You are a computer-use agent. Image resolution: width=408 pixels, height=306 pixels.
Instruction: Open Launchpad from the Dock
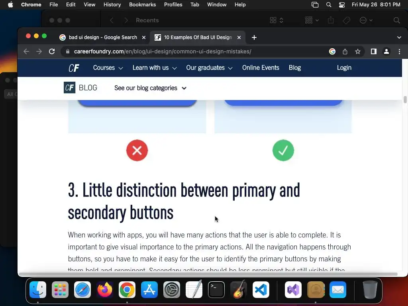[x=60, y=289]
